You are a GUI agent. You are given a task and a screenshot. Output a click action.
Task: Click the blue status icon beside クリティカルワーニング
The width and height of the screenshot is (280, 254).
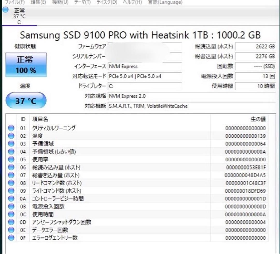pos(11,128)
